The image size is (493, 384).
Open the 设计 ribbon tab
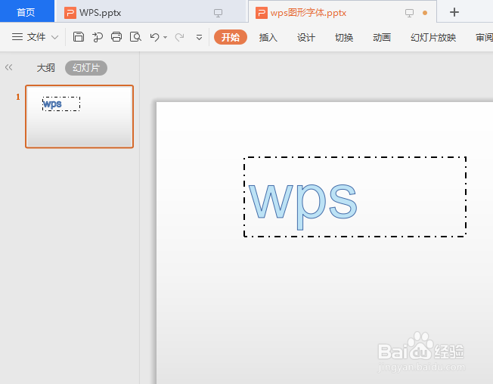pyautogui.click(x=306, y=37)
